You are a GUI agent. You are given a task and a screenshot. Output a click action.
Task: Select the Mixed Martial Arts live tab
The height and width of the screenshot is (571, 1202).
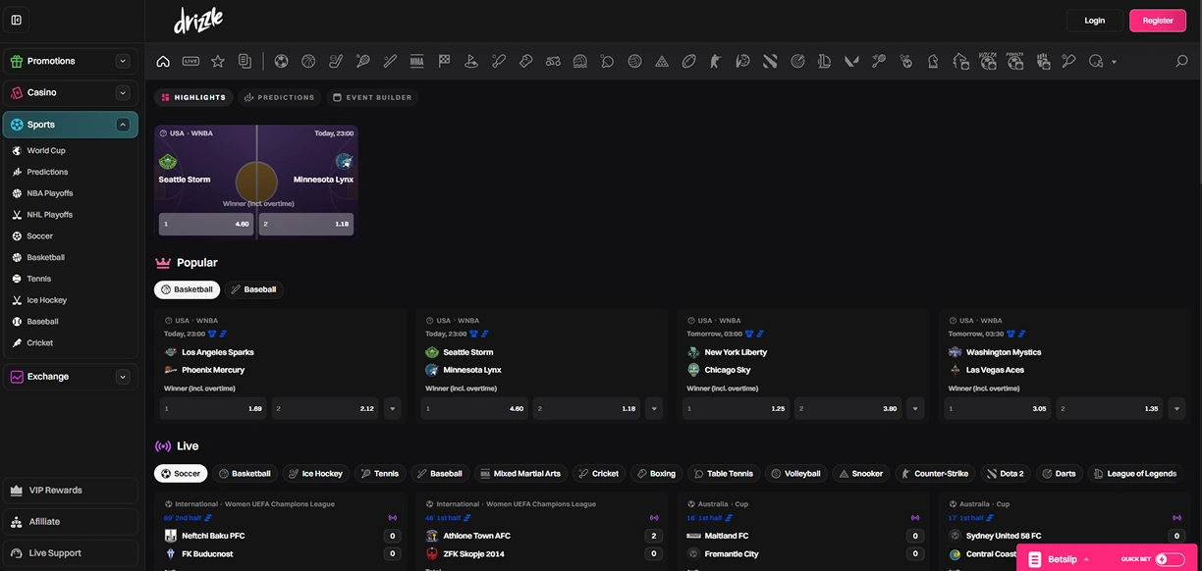pos(519,473)
